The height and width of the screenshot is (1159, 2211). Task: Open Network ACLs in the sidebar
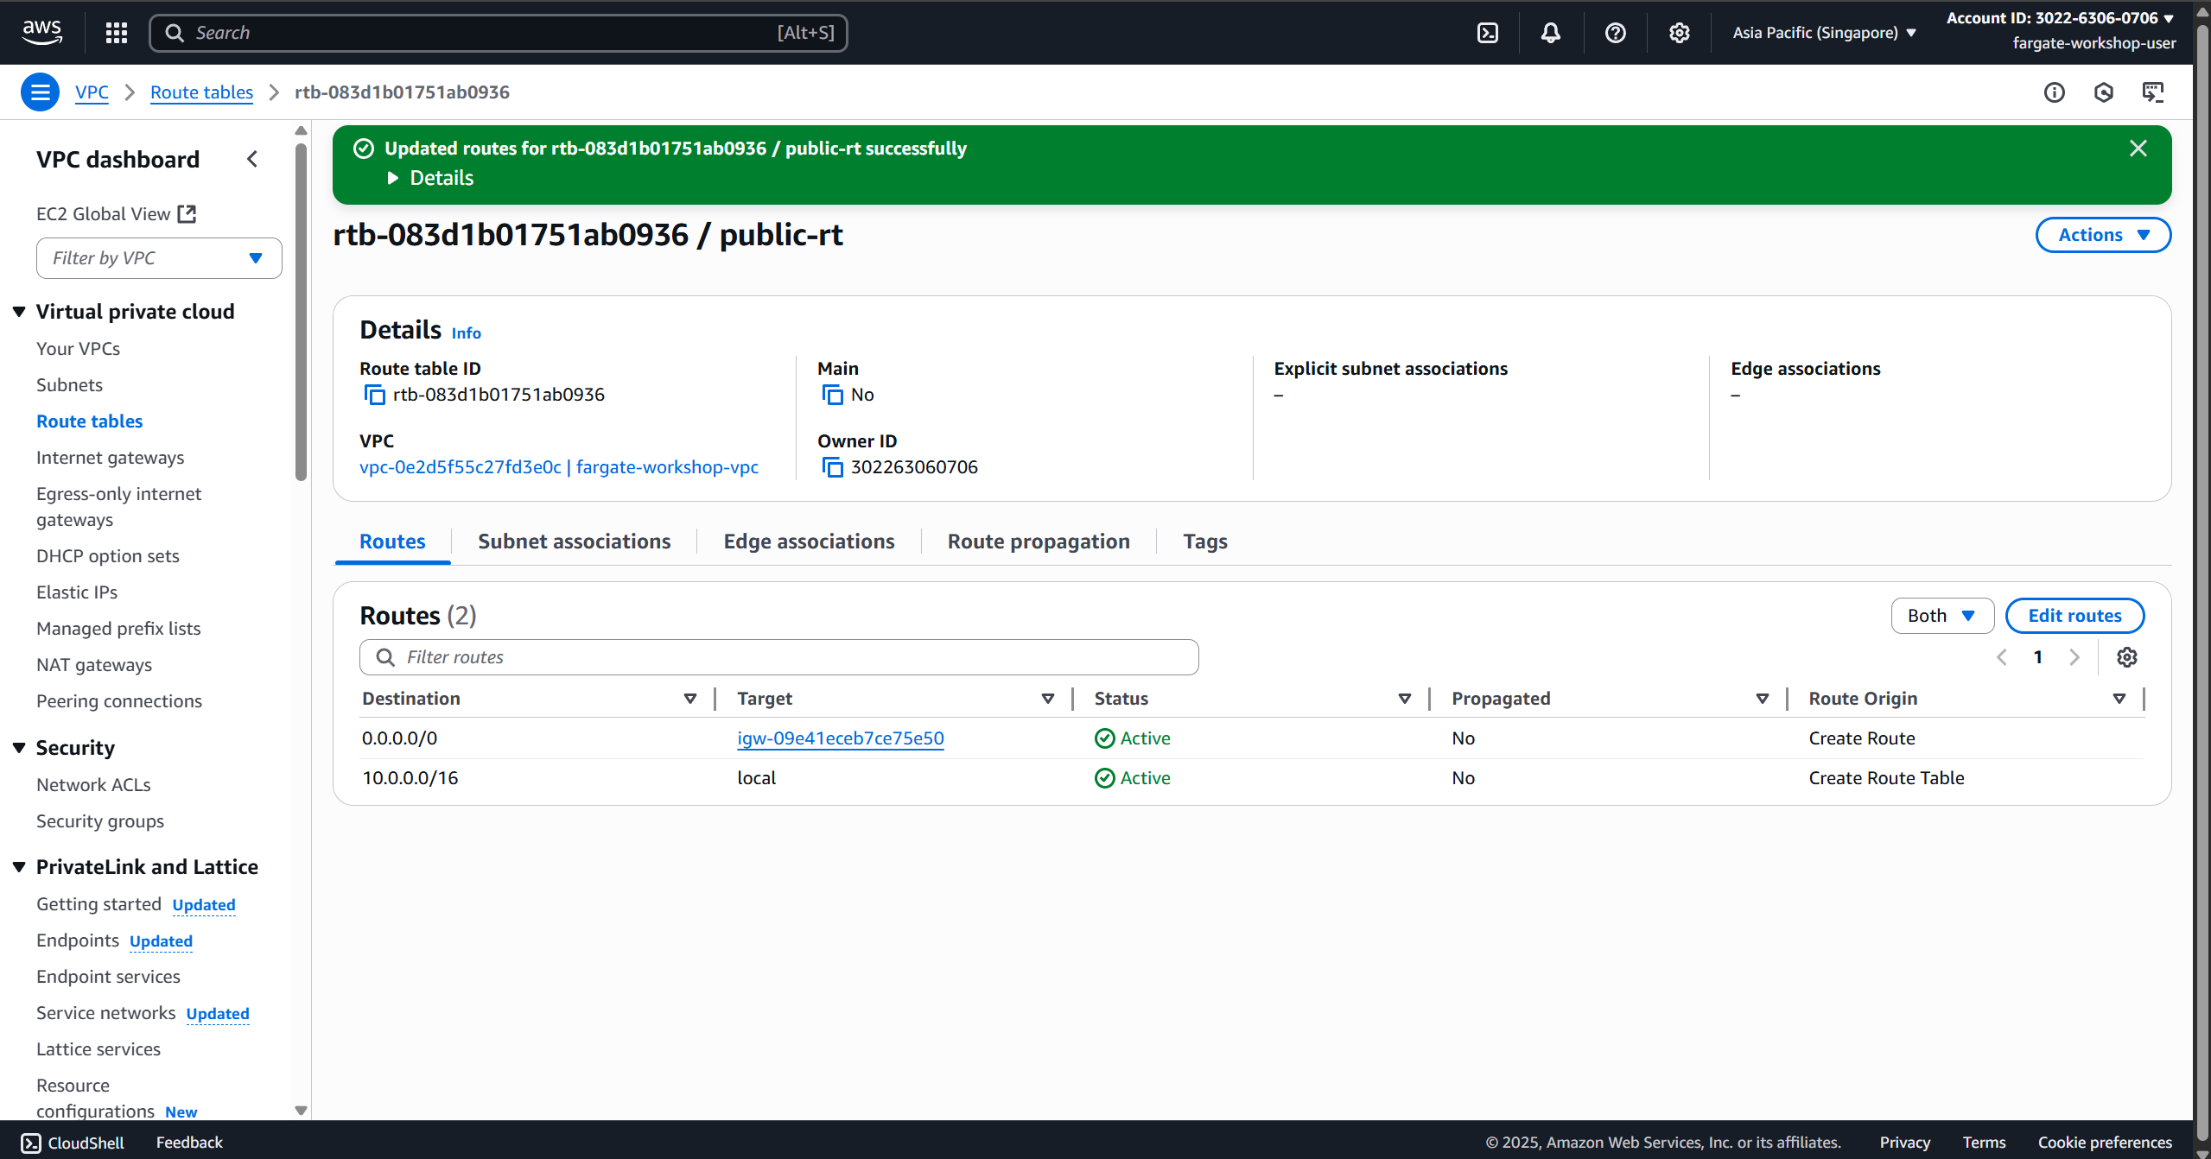93,785
